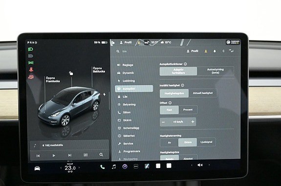
Task: Tap the weather 15°C indicator
Action: tap(166, 42)
